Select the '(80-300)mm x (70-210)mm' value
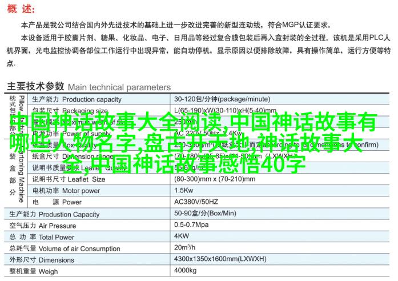This screenshot has height=281, width=398. click(215, 179)
